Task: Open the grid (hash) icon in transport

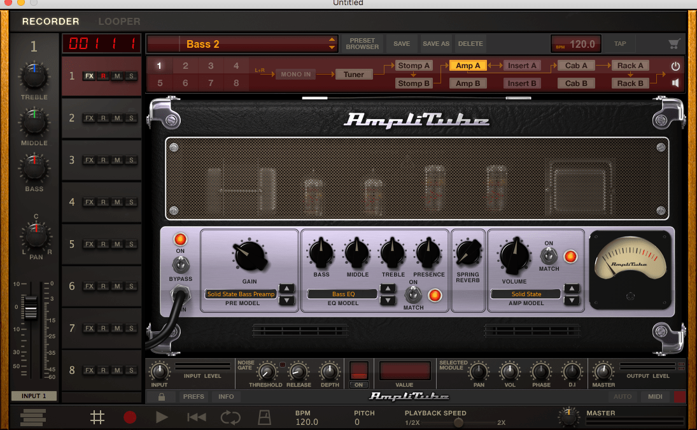Action: point(97,417)
